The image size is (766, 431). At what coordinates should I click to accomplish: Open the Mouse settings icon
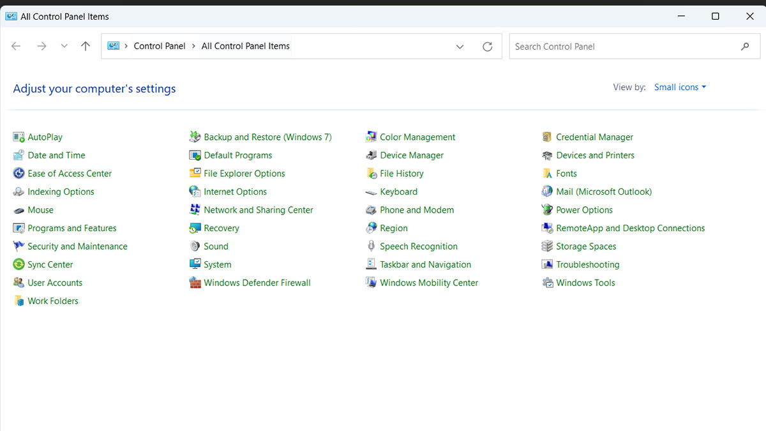coord(19,210)
